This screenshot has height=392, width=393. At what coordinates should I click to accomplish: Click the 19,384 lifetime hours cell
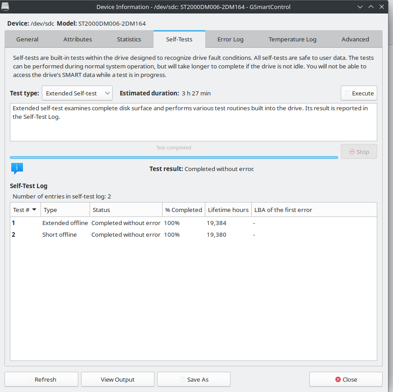(x=217, y=223)
